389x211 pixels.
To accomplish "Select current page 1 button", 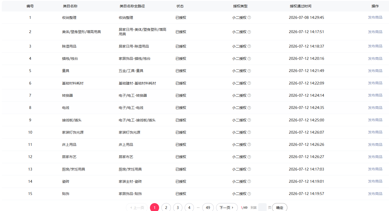I will (x=155, y=207).
